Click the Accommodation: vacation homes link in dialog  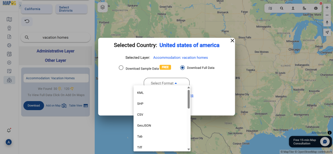click(180, 58)
